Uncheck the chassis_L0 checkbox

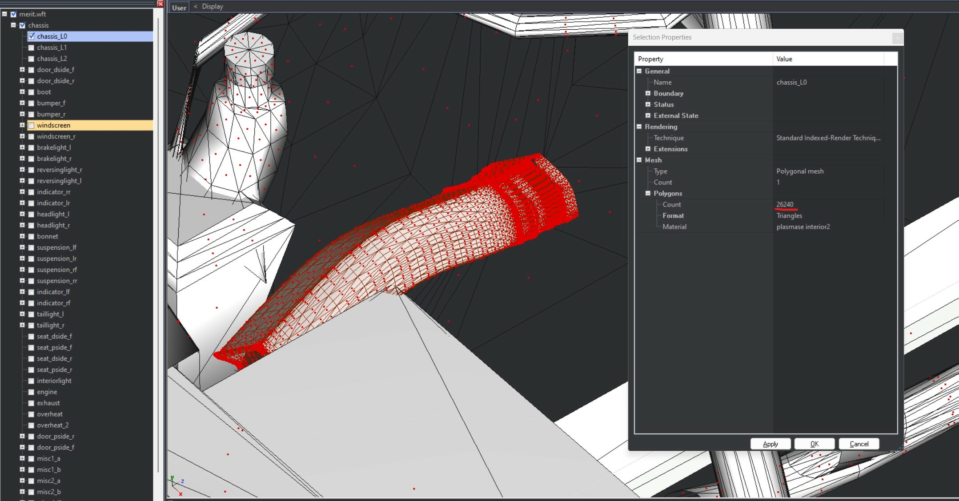(32, 36)
